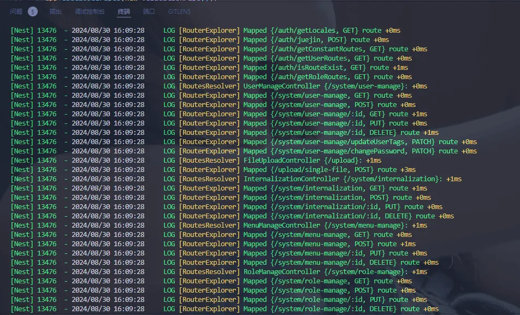Select the /system/menu-manage/:id PUT route line
The width and height of the screenshot is (520, 315).
(219, 253)
